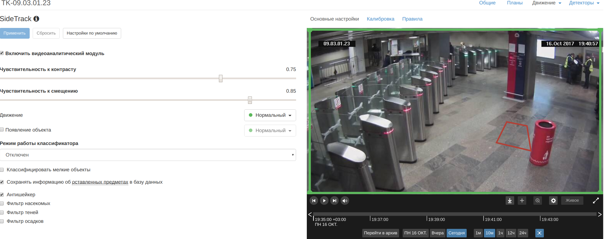Open classifier mode select Отключен

148,155
